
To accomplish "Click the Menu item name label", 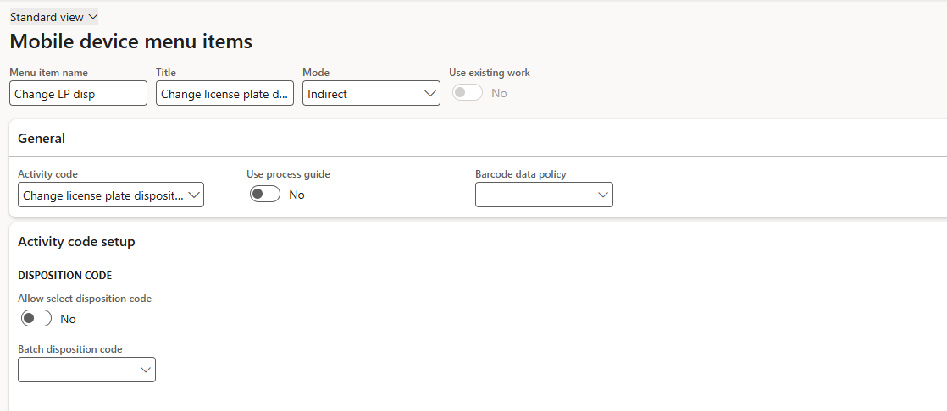I will 48,73.
